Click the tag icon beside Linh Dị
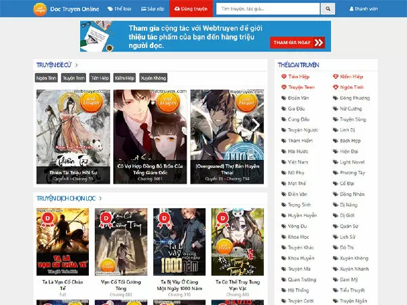Screen dimensions: 407x305 (x=335, y=130)
